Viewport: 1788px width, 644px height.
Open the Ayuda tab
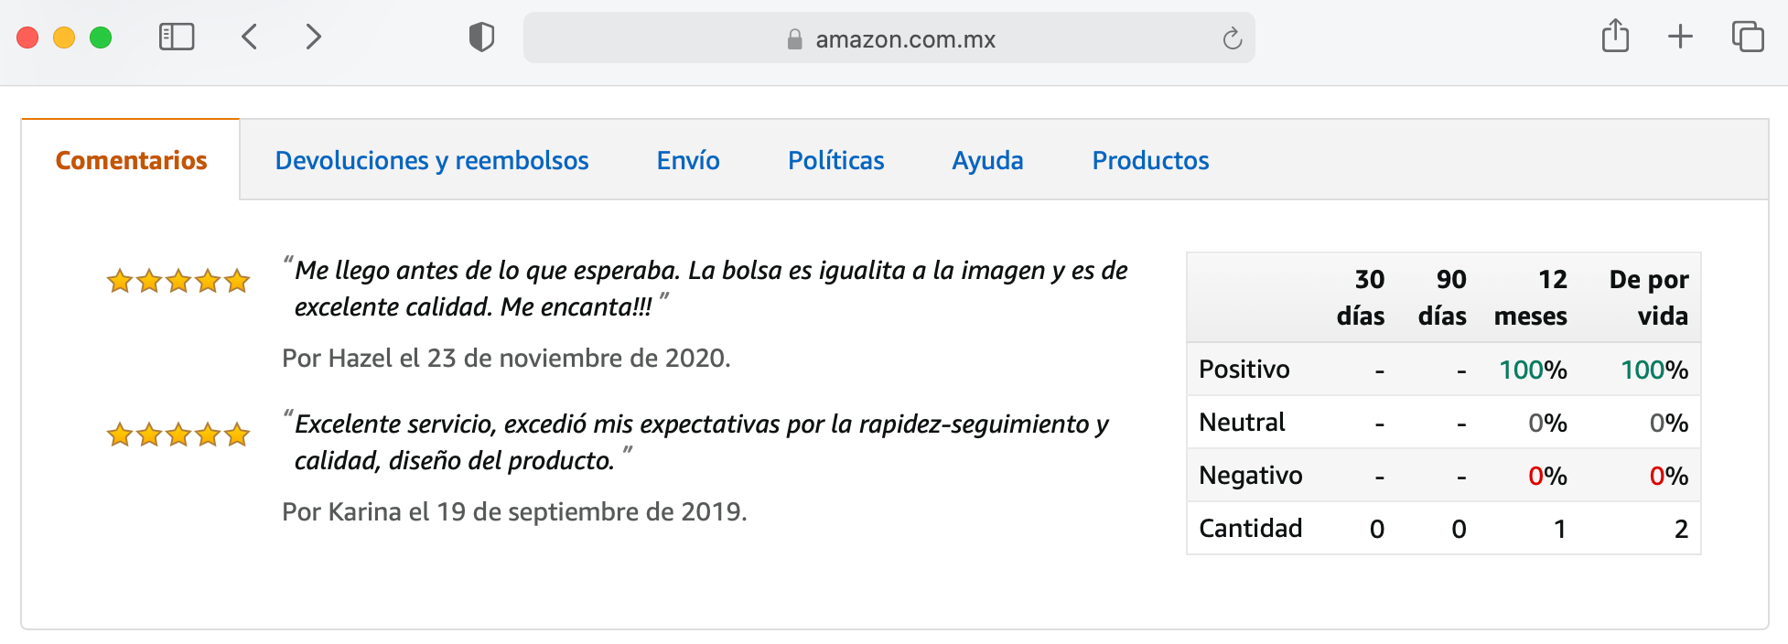pos(987,161)
